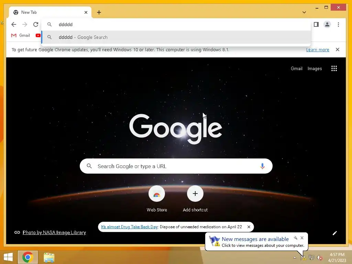Customize this page with pencil icon
Screen dimensions: 352x264
click(335, 233)
